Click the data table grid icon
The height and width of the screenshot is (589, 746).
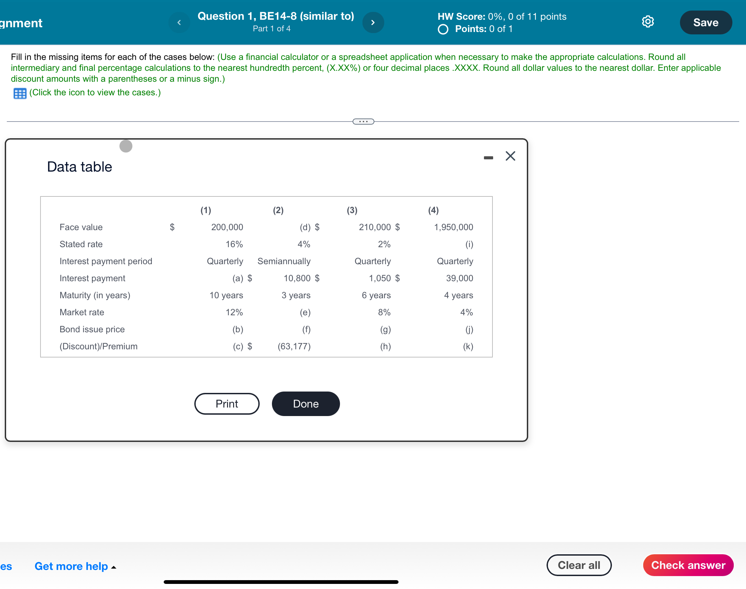[x=20, y=93]
